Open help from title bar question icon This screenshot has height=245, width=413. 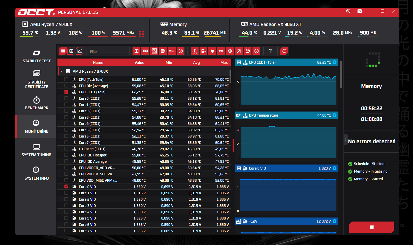point(348,11)
